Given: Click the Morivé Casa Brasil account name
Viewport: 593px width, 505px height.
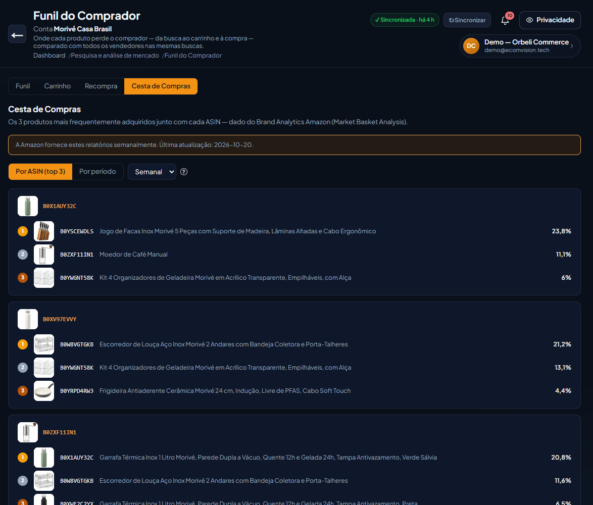Looking at the screenshot, I should 83,29.
